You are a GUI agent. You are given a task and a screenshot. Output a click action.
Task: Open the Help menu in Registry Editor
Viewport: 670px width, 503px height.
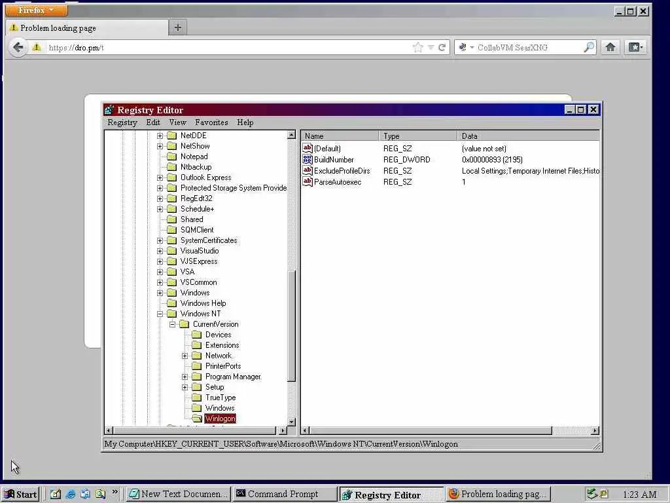[x=245, y=122]
